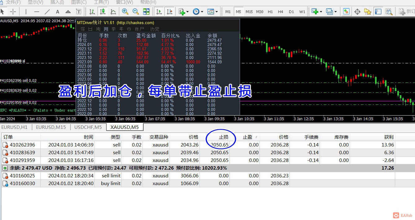
Task: Select the trendline drawing tool
Action: click(47, 11)
